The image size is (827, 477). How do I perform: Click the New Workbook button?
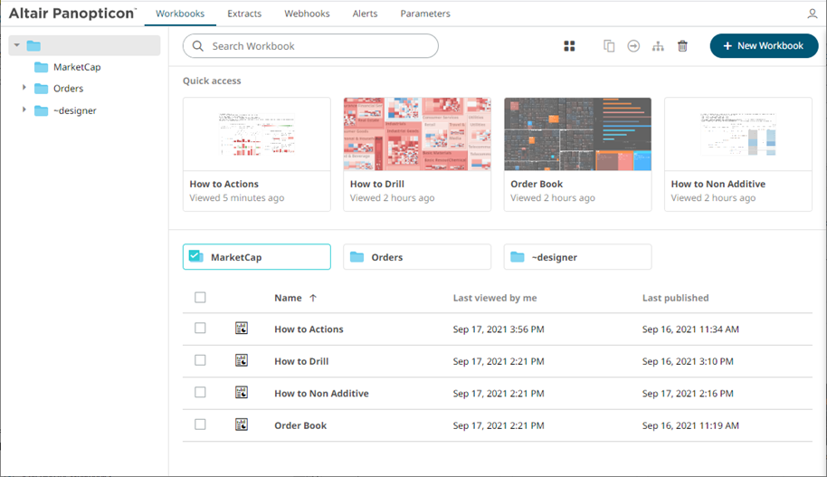click(x=764, y=46)
